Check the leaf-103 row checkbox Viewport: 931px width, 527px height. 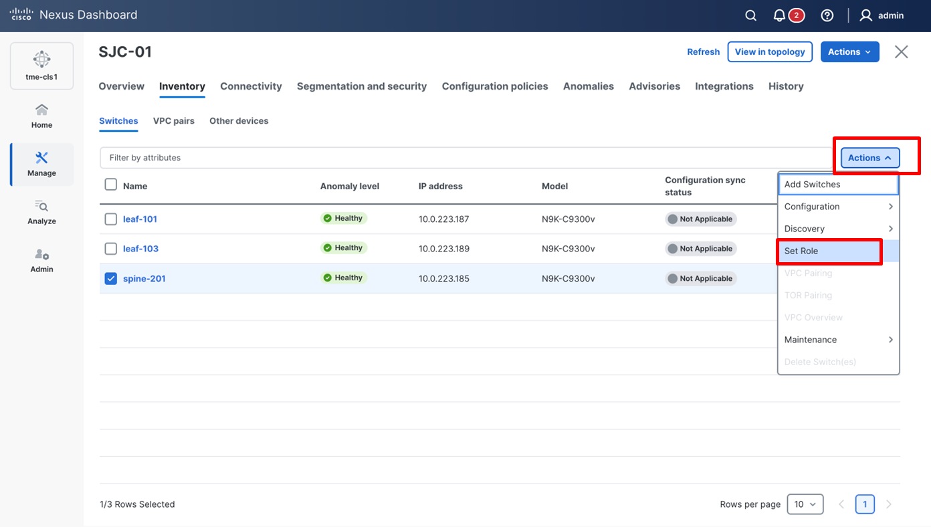pos(111,249)
